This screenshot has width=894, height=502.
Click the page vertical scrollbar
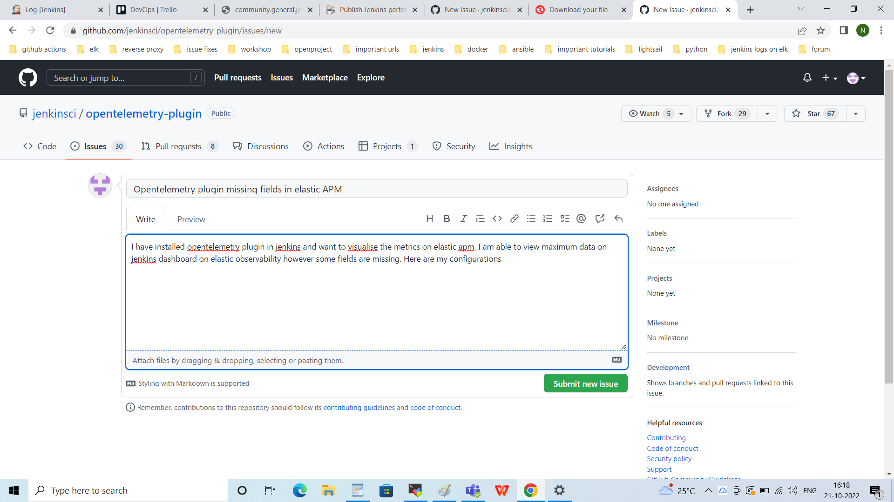pos(889,226)
